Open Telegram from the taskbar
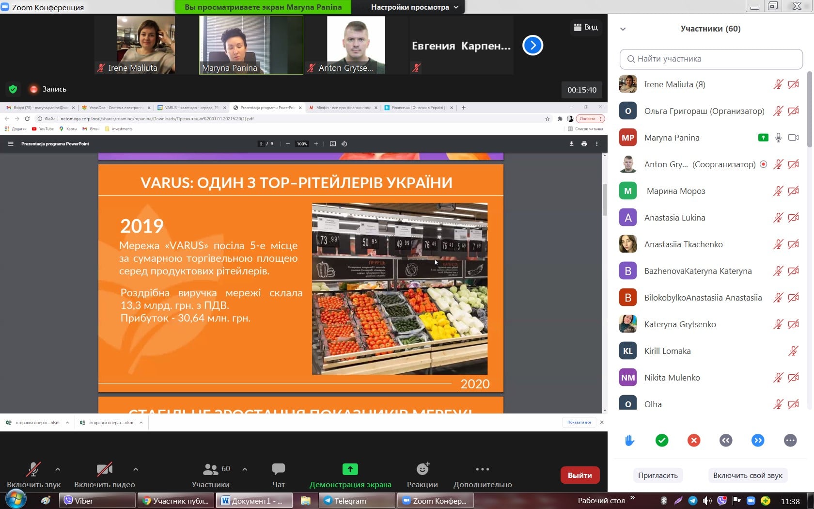 pos(357,501)
